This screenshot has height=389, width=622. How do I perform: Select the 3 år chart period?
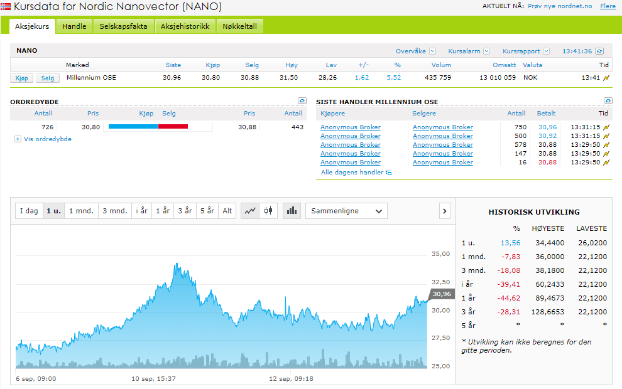coord(185,211)
